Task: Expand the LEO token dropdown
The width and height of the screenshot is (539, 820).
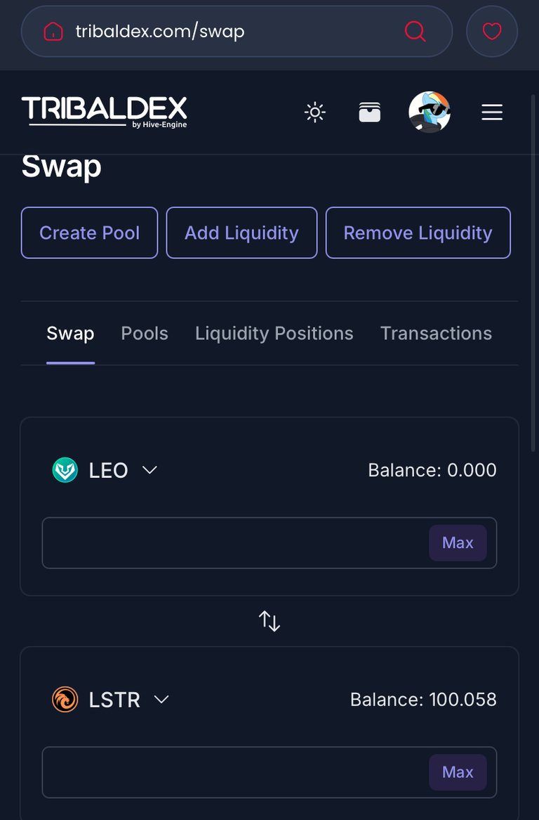Action: [150, 470]
